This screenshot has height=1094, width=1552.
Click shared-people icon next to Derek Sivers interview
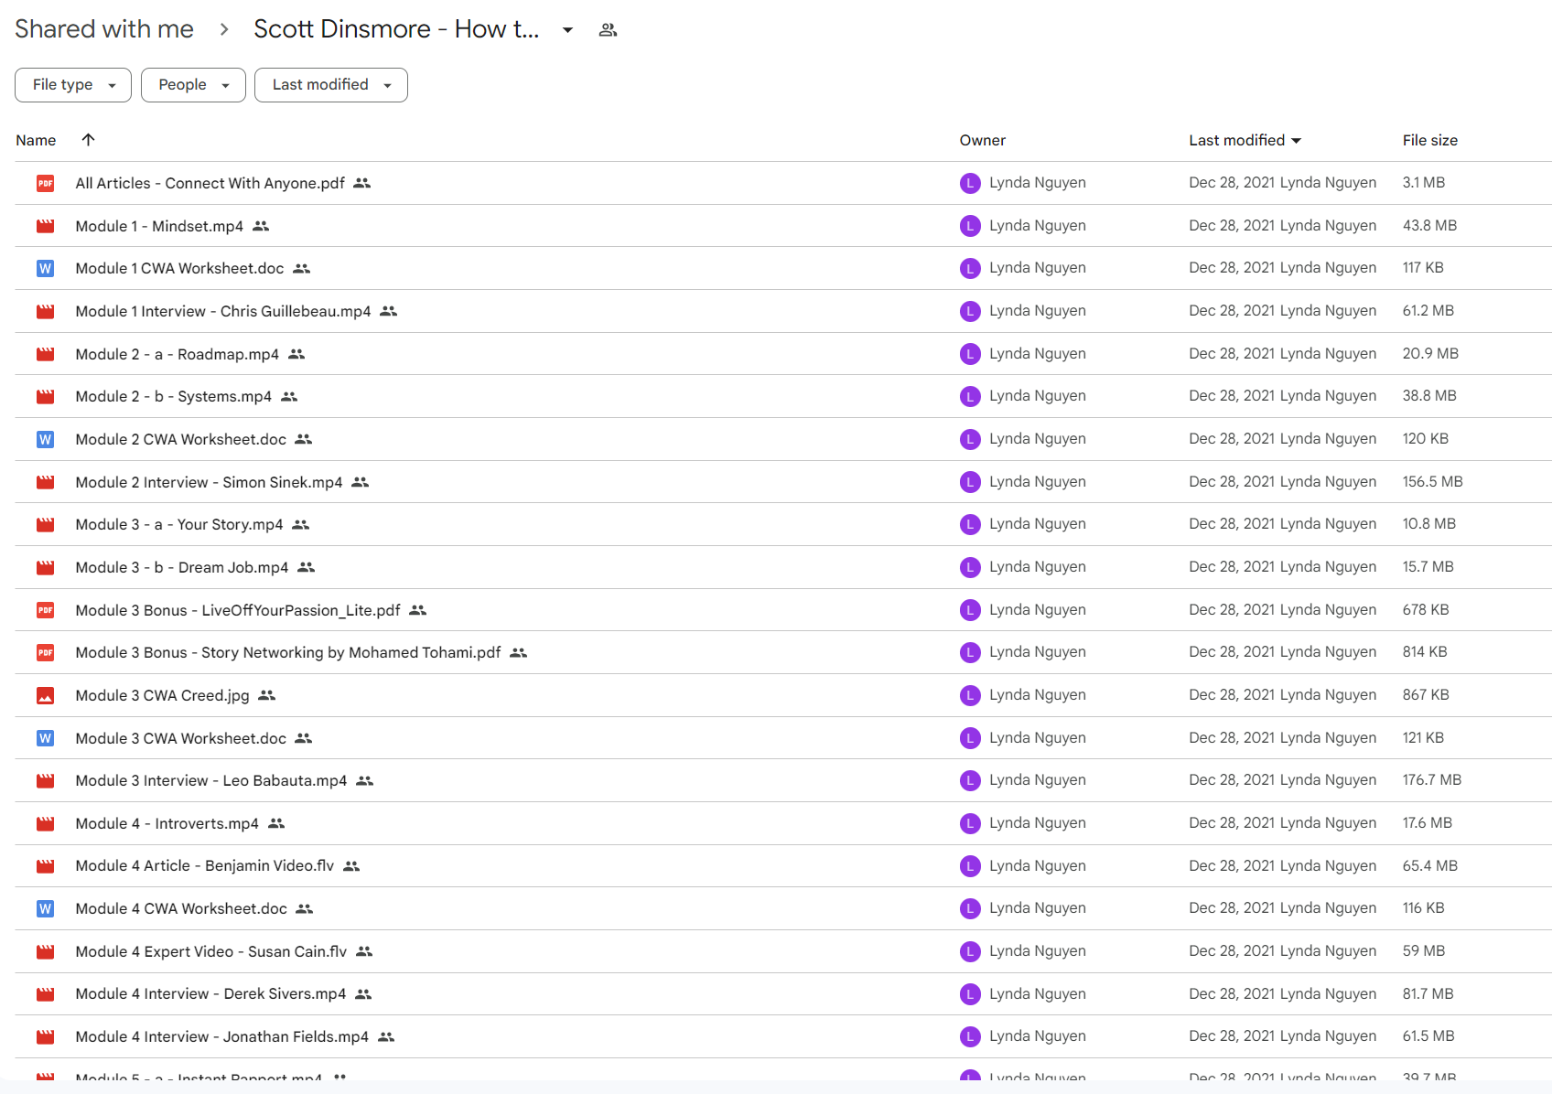coord(363,993)
